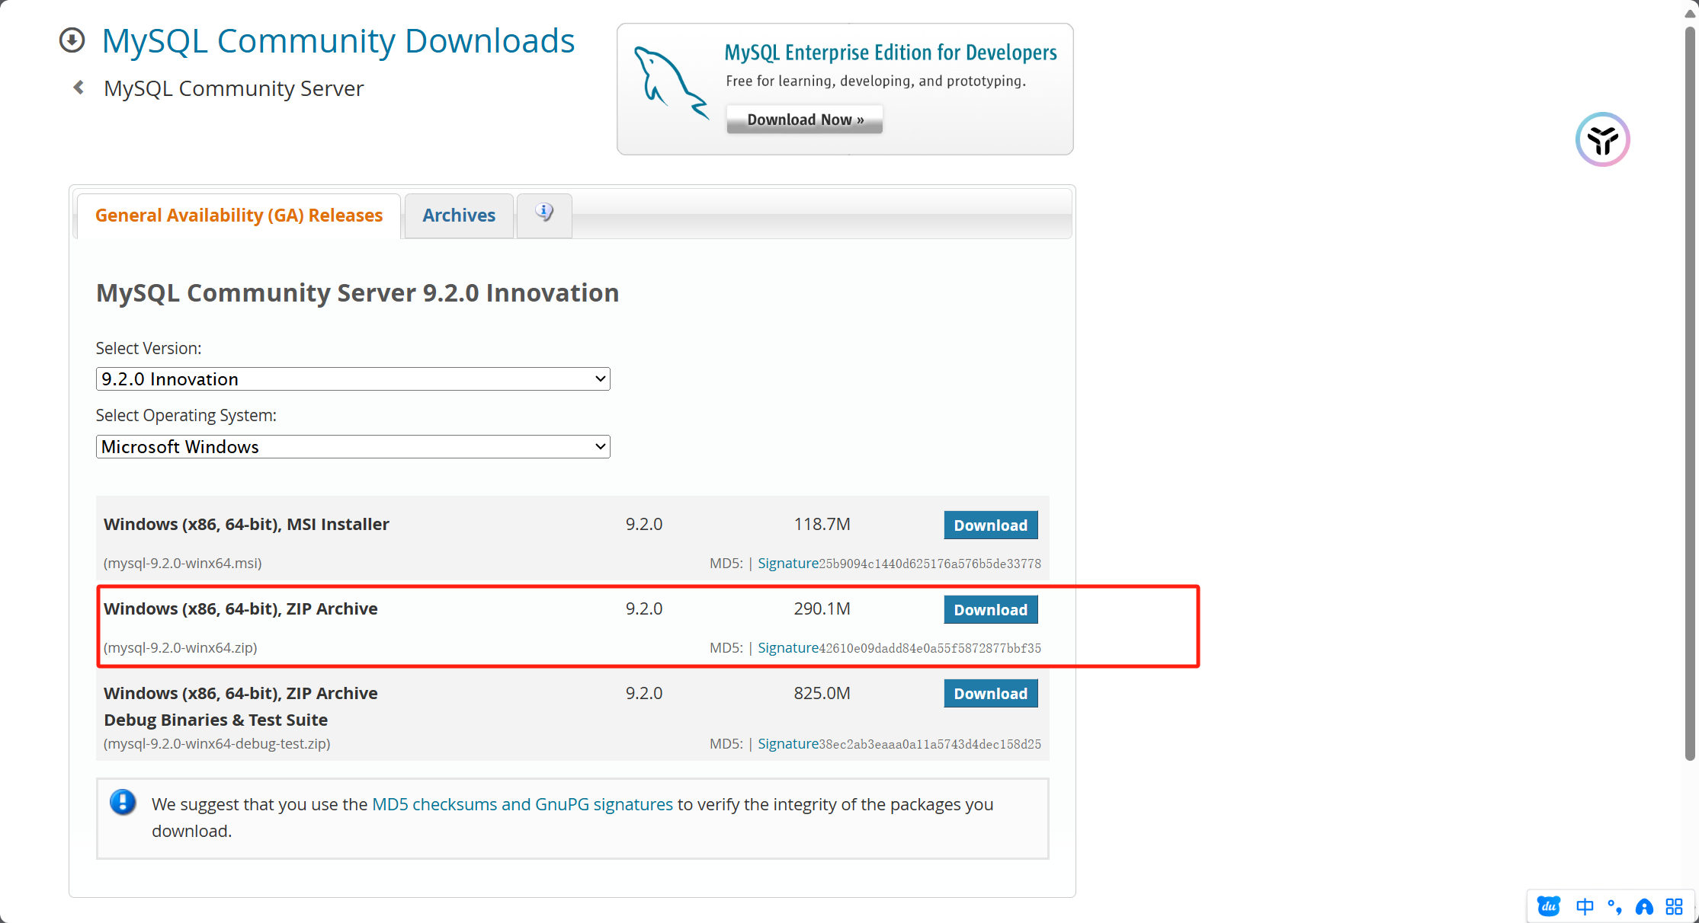This screenshot has width=1699, height=923.
Task: Click the MySQL Community Server 9.2.0 Innovation heading
Action: [x=357, y=292]
